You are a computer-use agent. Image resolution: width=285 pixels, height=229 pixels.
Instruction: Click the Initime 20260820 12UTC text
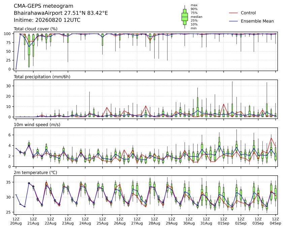47,20
